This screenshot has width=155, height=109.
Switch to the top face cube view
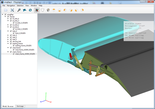point(54,10)
